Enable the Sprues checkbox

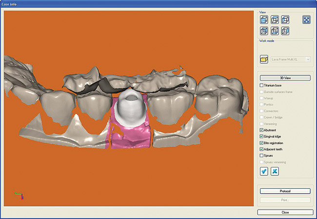[x=262, y=156]
